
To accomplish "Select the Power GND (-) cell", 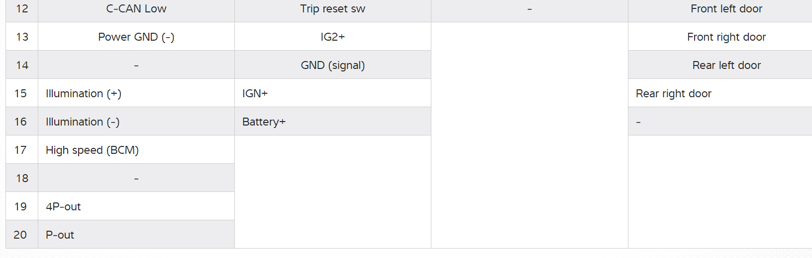I will (x=136, y=37).
